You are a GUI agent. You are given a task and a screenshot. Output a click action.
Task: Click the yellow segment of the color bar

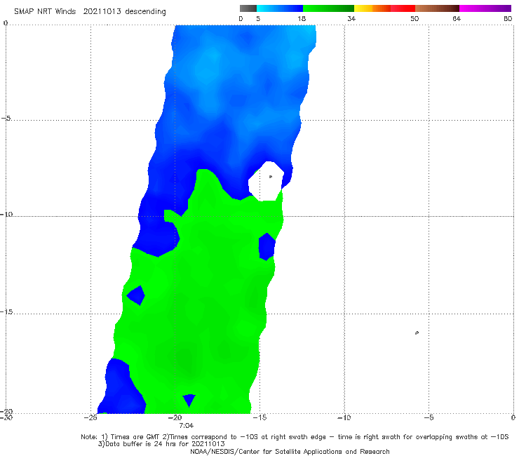point(363,8)
